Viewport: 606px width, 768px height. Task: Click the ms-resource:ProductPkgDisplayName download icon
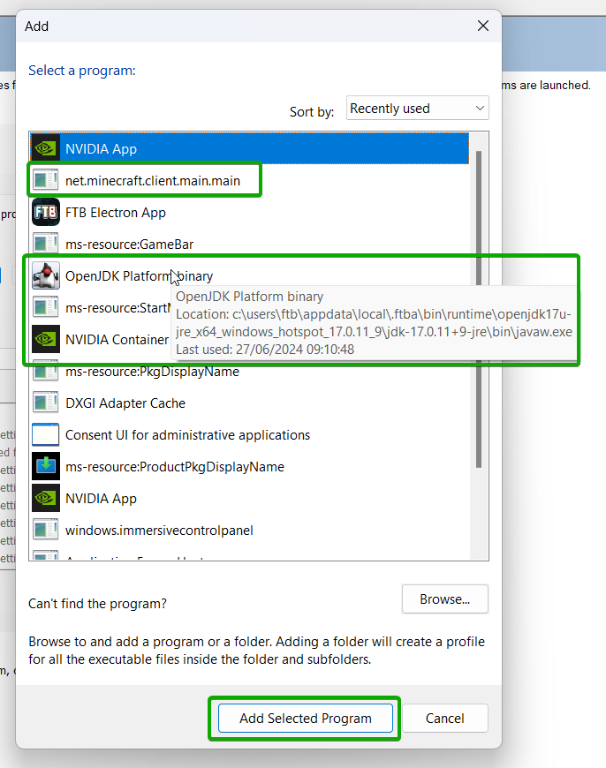tap(45, 467)
